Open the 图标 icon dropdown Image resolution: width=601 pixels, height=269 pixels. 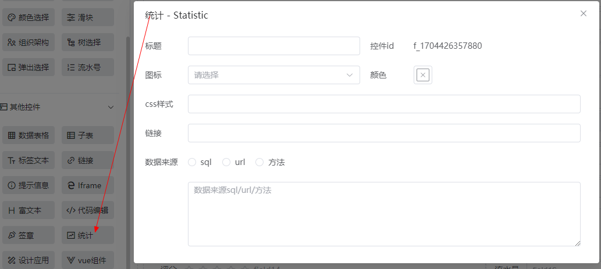[x=273, y=75]
